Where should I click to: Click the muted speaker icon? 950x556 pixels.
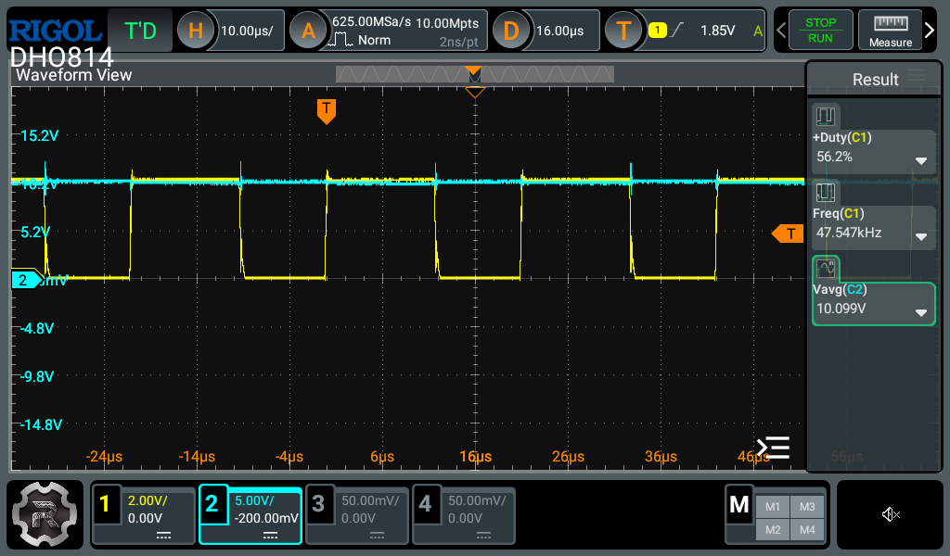point(891,514)
